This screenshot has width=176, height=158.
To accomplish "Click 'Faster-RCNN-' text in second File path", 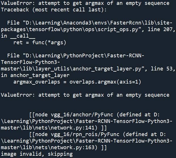I will (x=125, y=56).
